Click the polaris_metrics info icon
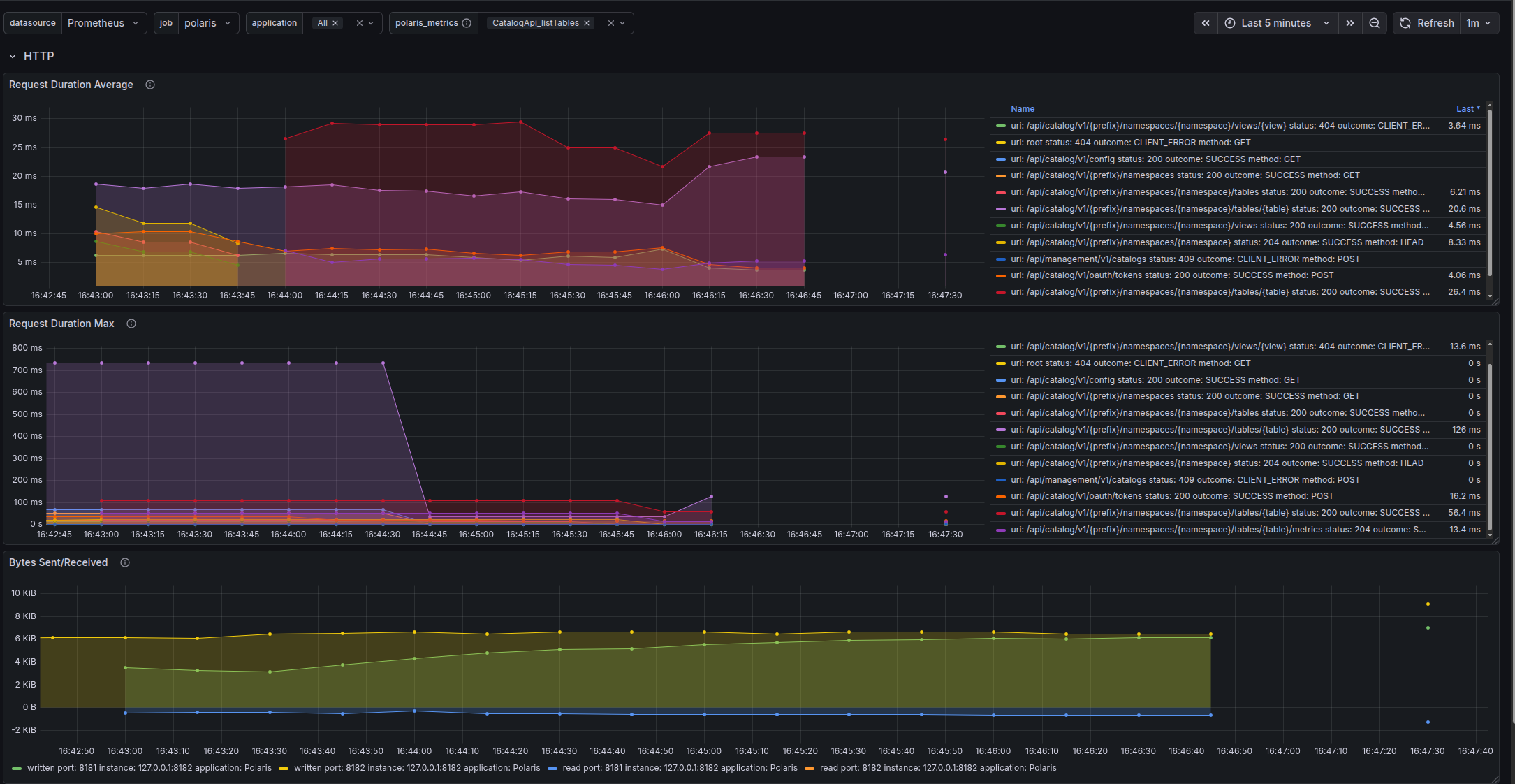Viewport: 1515px width, 784px height. (x=467, y=23)
